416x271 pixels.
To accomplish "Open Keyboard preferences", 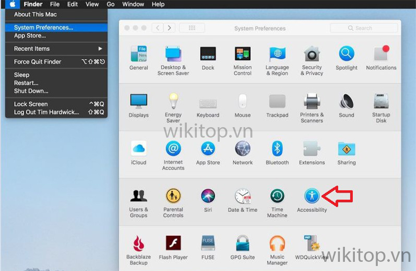I will click(x=208, y=108).
